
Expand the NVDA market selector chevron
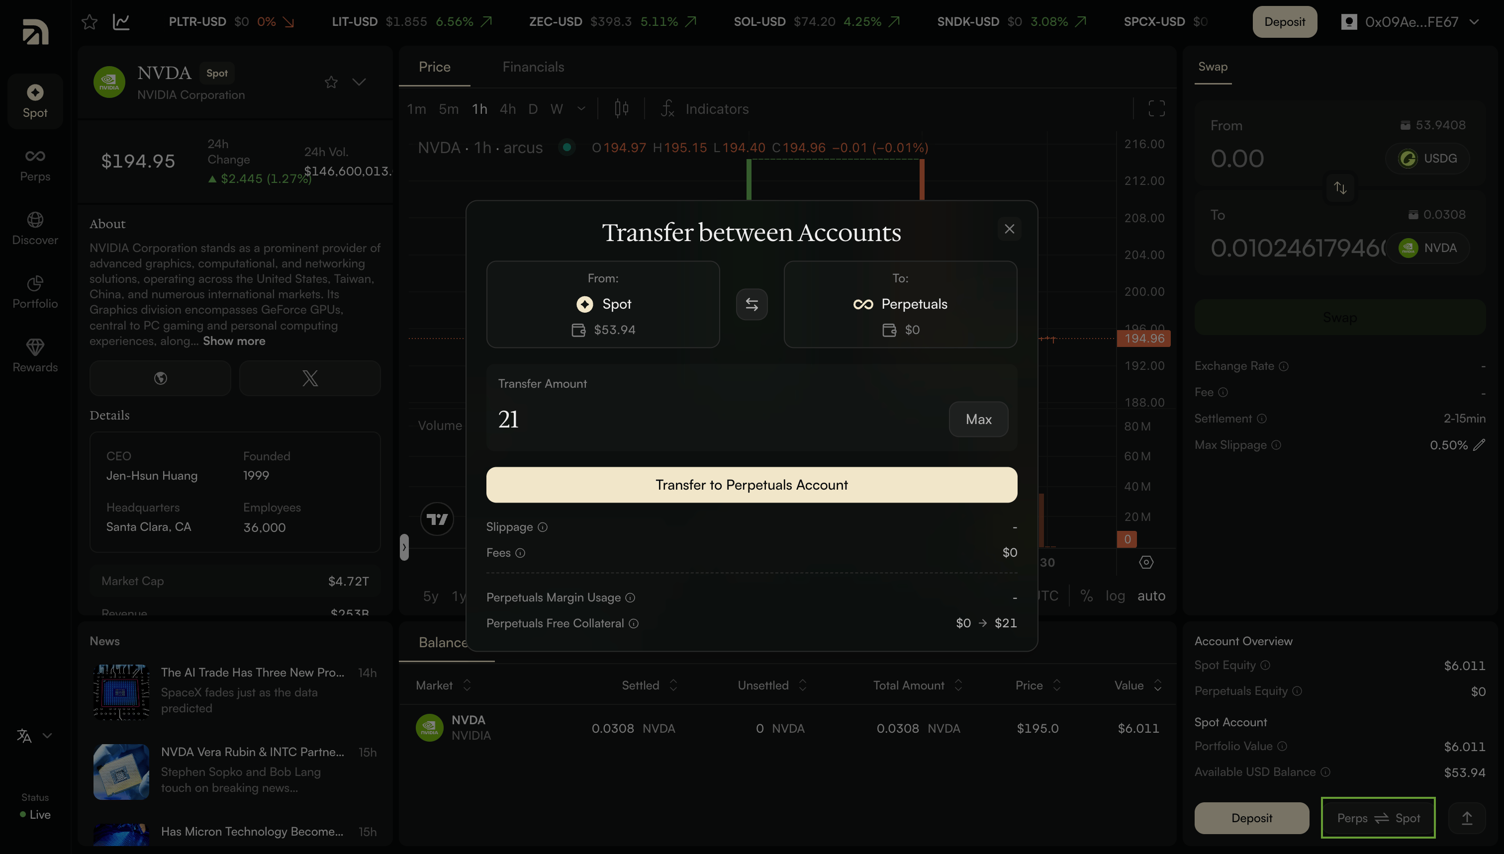point(359,82)
